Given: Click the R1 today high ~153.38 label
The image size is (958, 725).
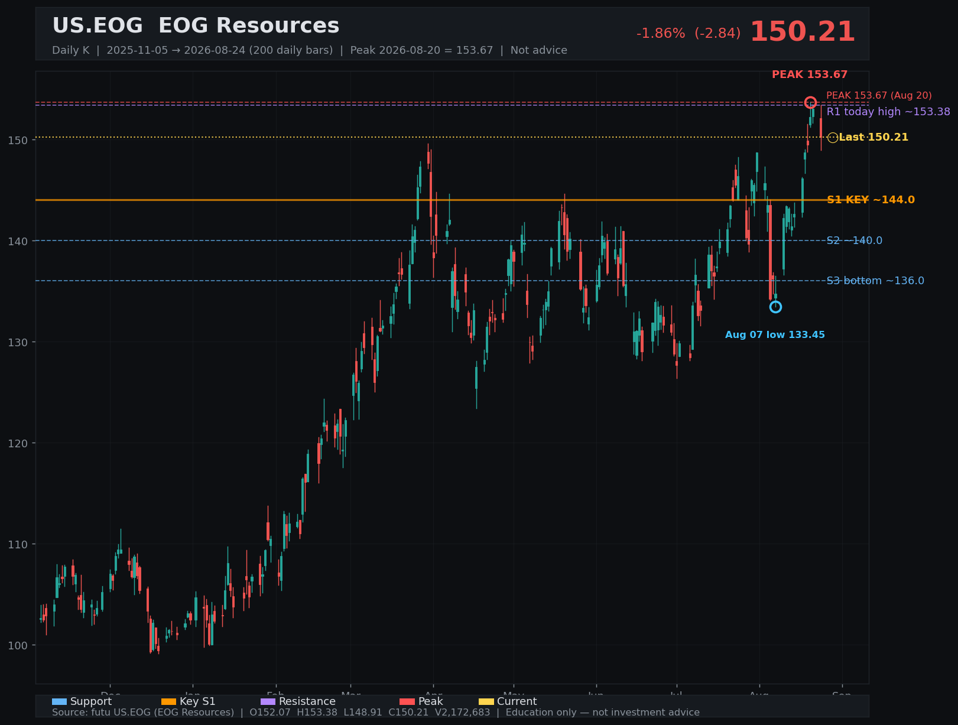Looking at the screenshot, I should [888, 112].
